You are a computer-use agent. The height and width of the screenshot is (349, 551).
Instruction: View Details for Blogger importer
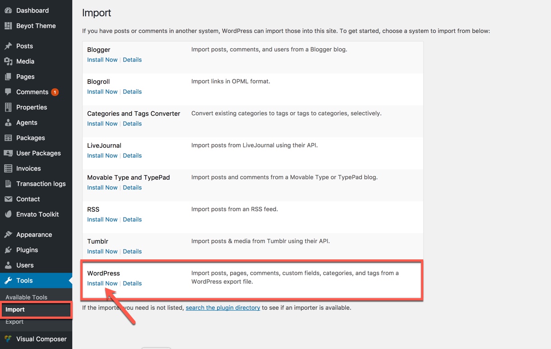[x=132, y=59]
